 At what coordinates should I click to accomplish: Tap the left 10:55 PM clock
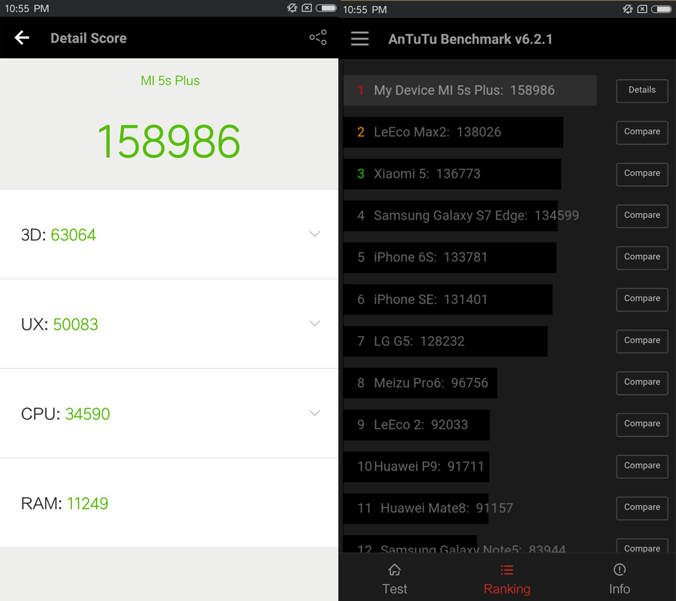[x=27, y=8]
